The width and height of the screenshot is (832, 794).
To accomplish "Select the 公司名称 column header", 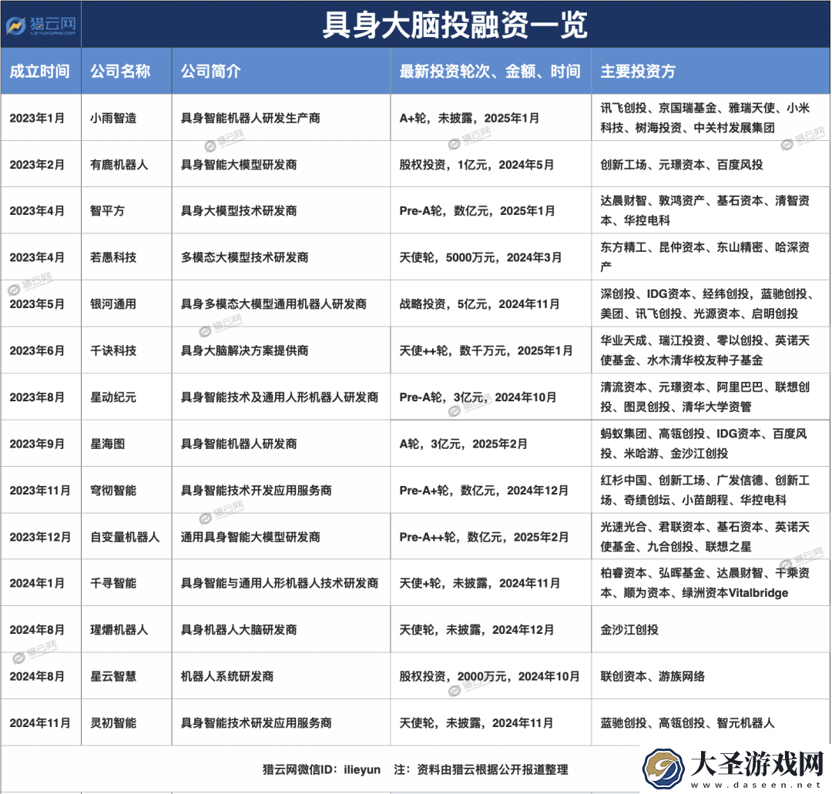I will point(120,71).
